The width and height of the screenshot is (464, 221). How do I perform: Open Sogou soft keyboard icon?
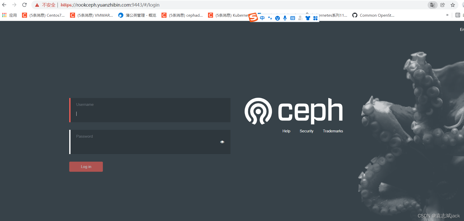[x=293, y=18]
